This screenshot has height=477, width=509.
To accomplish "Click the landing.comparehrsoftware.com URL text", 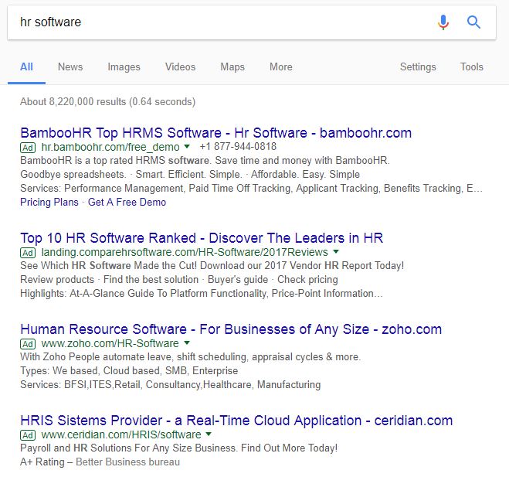I will click(x=185, y=252).
